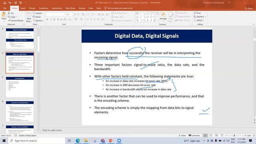Start Slide Show from status bar
This screenshot has height=144, width=256.
click(222, 136)
